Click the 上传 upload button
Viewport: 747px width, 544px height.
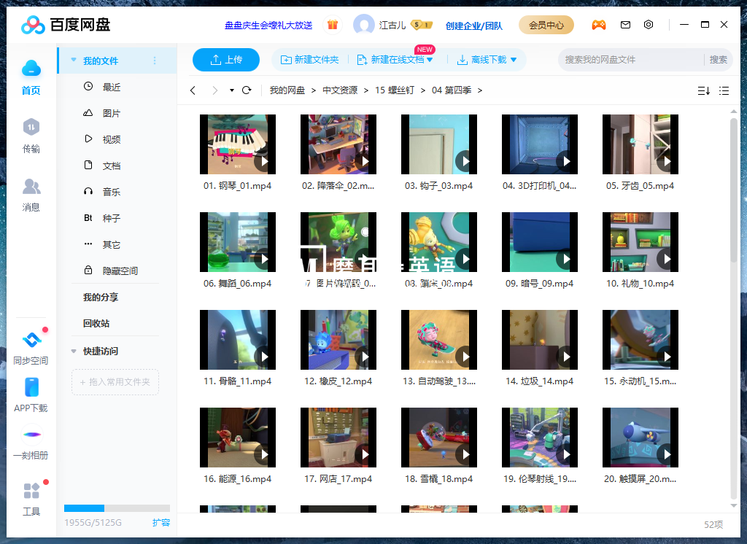[226, 60]
